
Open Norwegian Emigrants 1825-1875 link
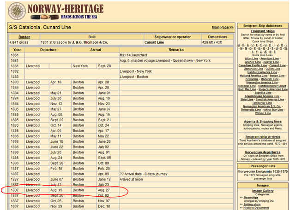[263, 171]
